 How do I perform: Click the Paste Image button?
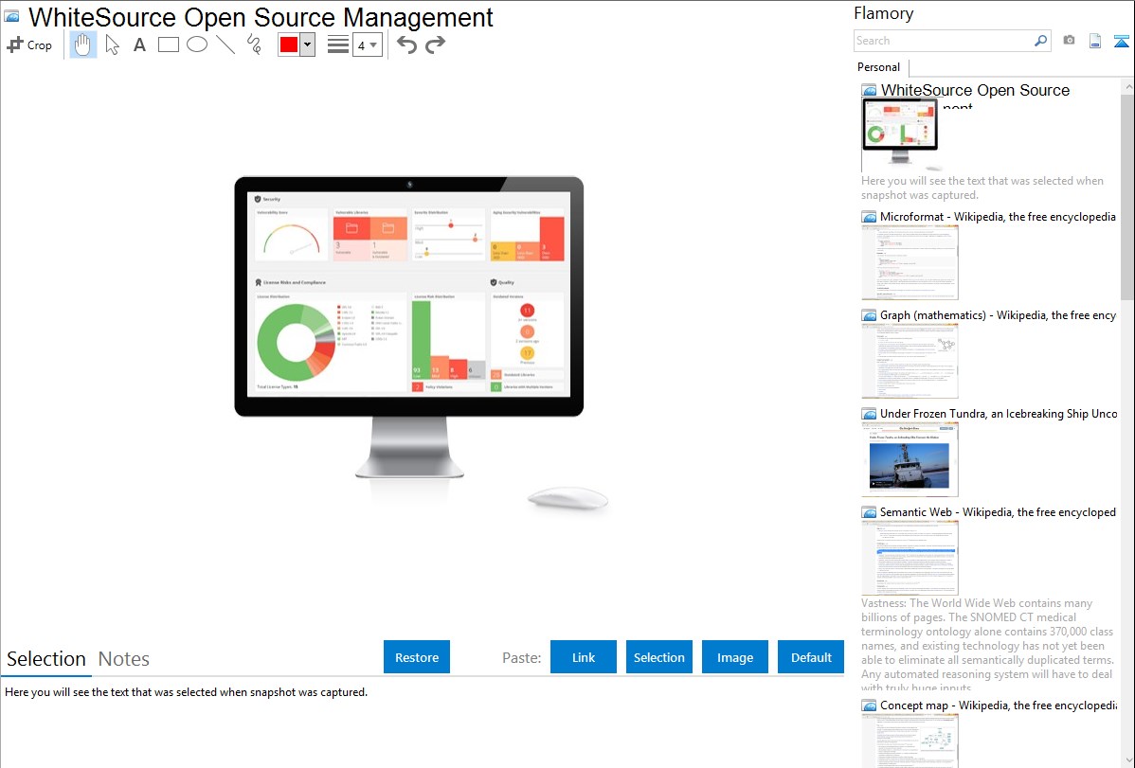pos(734,657)
